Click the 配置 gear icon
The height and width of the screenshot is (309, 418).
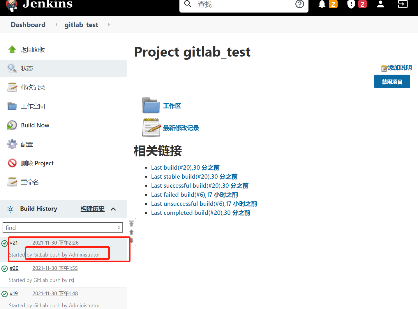click(12, 144)
